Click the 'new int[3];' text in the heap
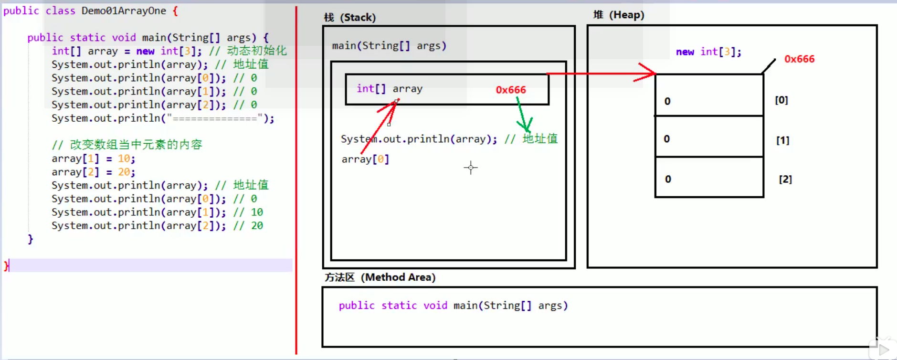This screenshot has height=360, width=897. (x=708, y=52)
